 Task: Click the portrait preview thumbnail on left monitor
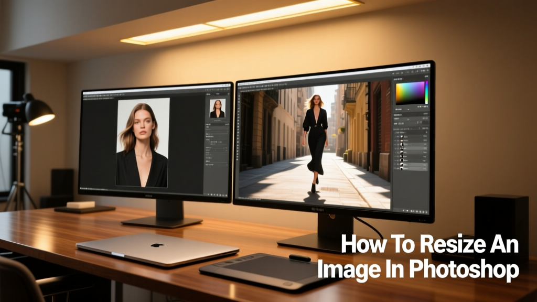[218, 109]
